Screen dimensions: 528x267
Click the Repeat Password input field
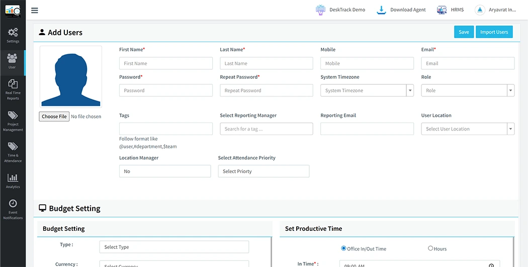click(267, 90)
